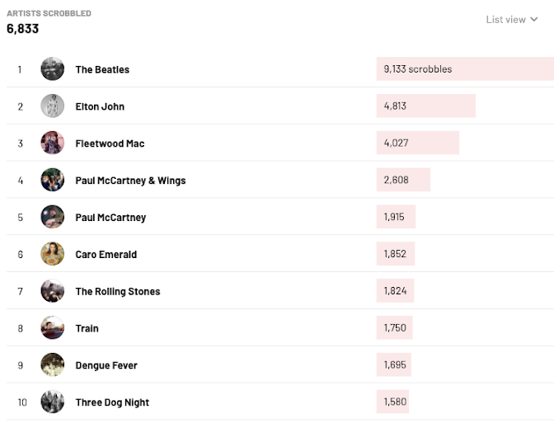Select Caro Emerald's round avatar
The height and width of the screenshot is (423, 554).
tap(52, 254)
